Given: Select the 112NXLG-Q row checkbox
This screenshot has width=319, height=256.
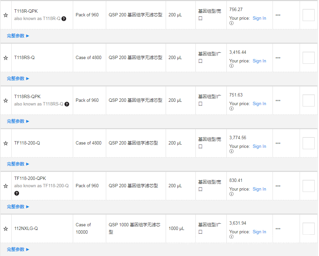Looking at the screenshot, I should [308, 229].
